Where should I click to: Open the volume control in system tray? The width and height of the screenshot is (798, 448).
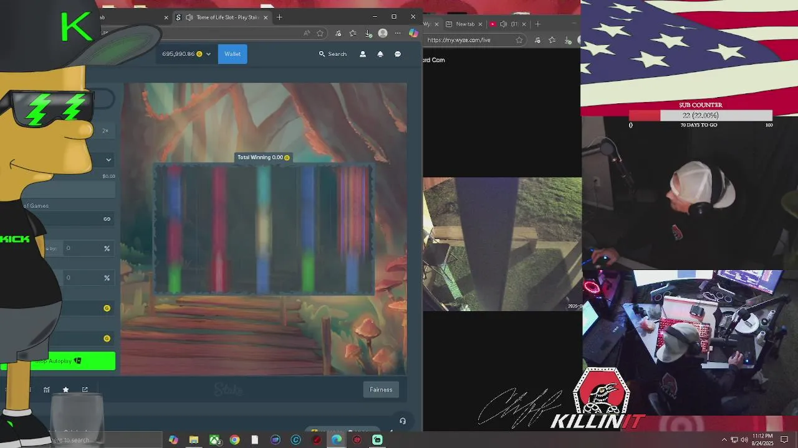click(x=744, y=440)
